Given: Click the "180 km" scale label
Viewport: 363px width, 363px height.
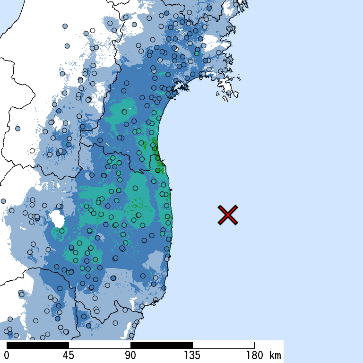Looking at the screenshot, I should (264, 355).
